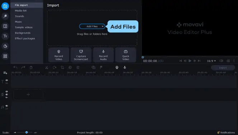Click the timeline microphone record icon
The width and height of the screenshot is (238, 135).
[125, 67]
